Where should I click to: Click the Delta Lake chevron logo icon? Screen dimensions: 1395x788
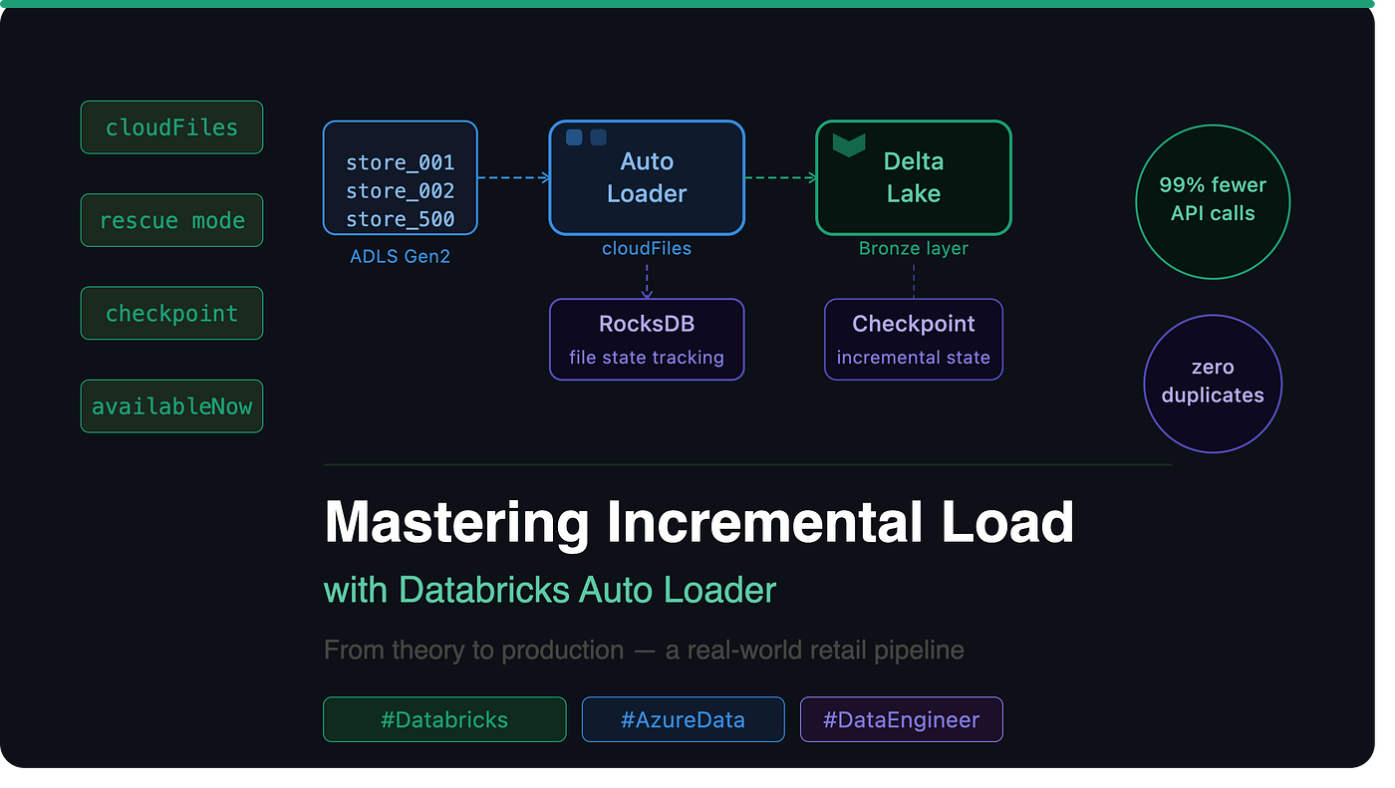849,144
